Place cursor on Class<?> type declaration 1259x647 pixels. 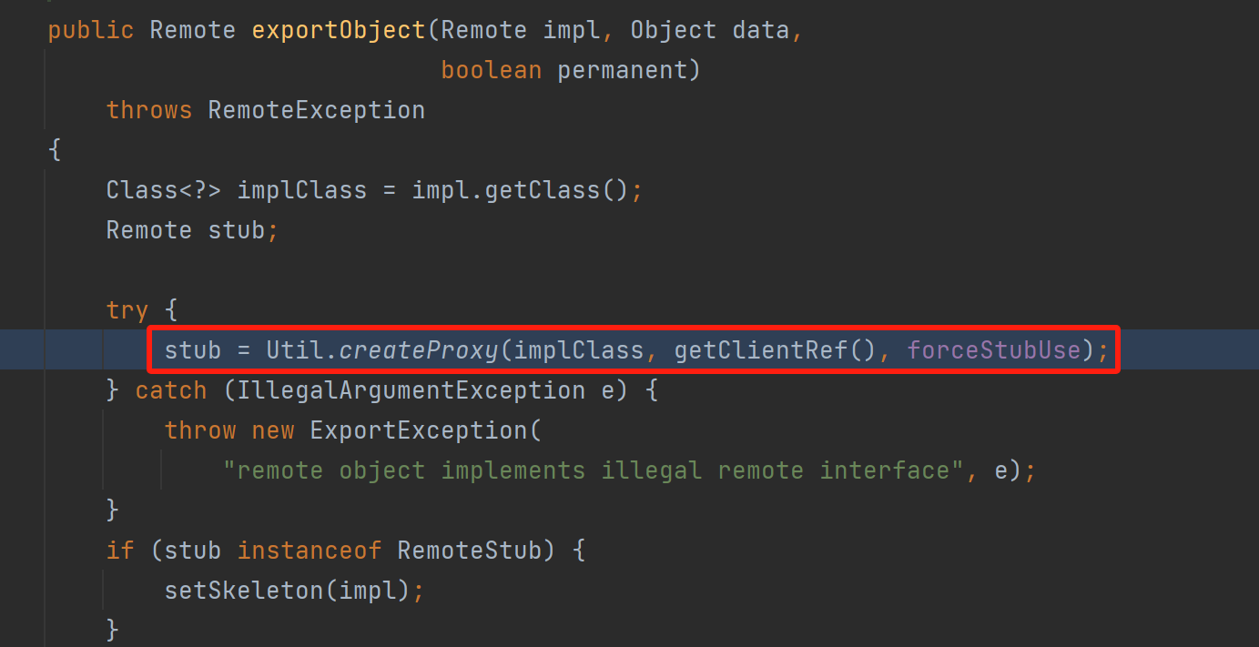163,190
